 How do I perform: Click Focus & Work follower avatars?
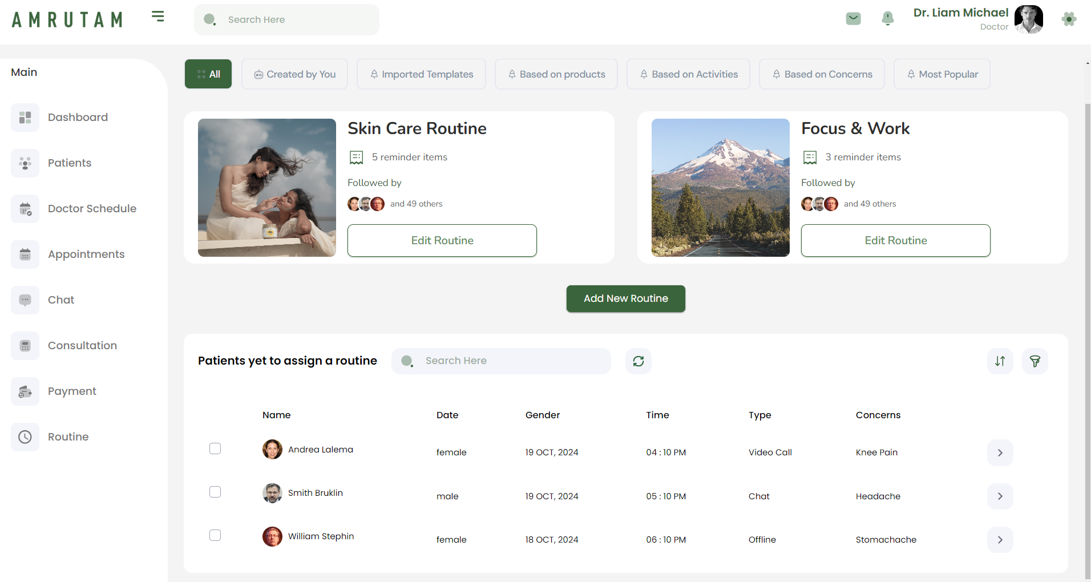tap(820, 204)
